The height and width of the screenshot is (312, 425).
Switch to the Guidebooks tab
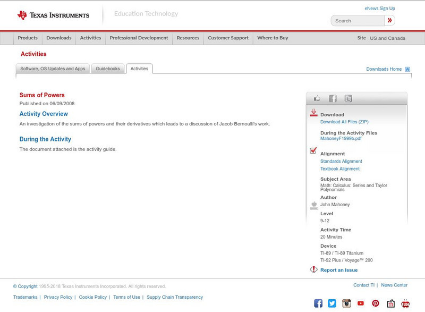click(107, 68)
